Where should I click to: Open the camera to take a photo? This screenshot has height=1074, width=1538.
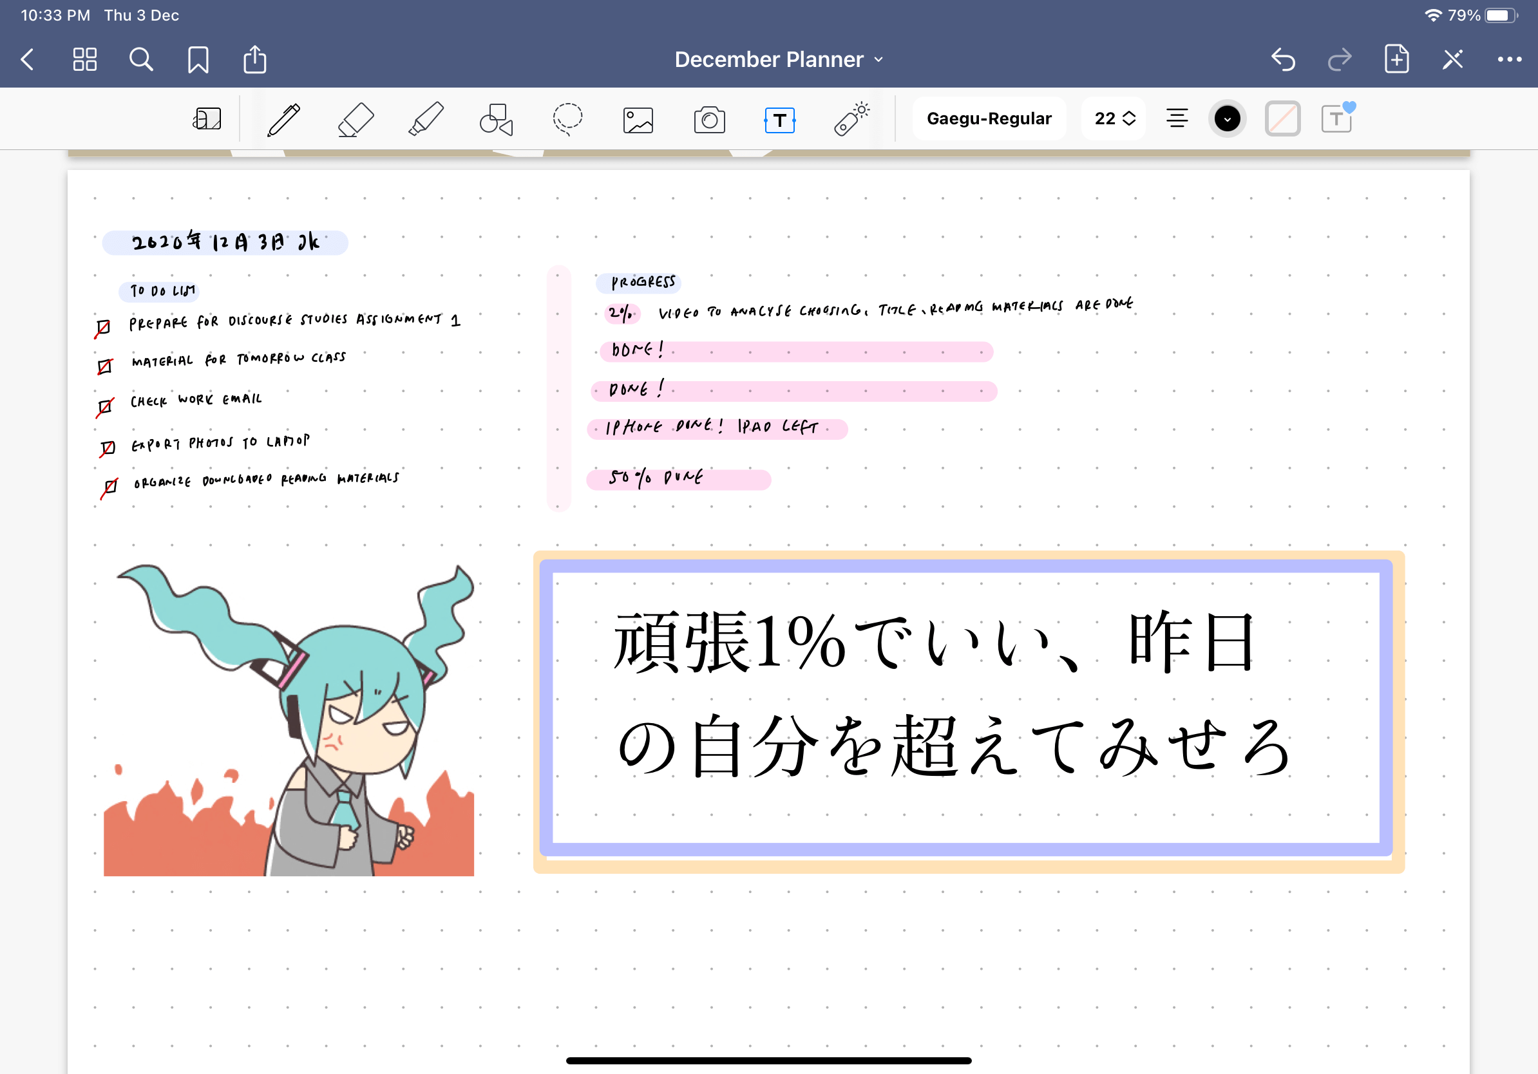(x=708, y=119)
